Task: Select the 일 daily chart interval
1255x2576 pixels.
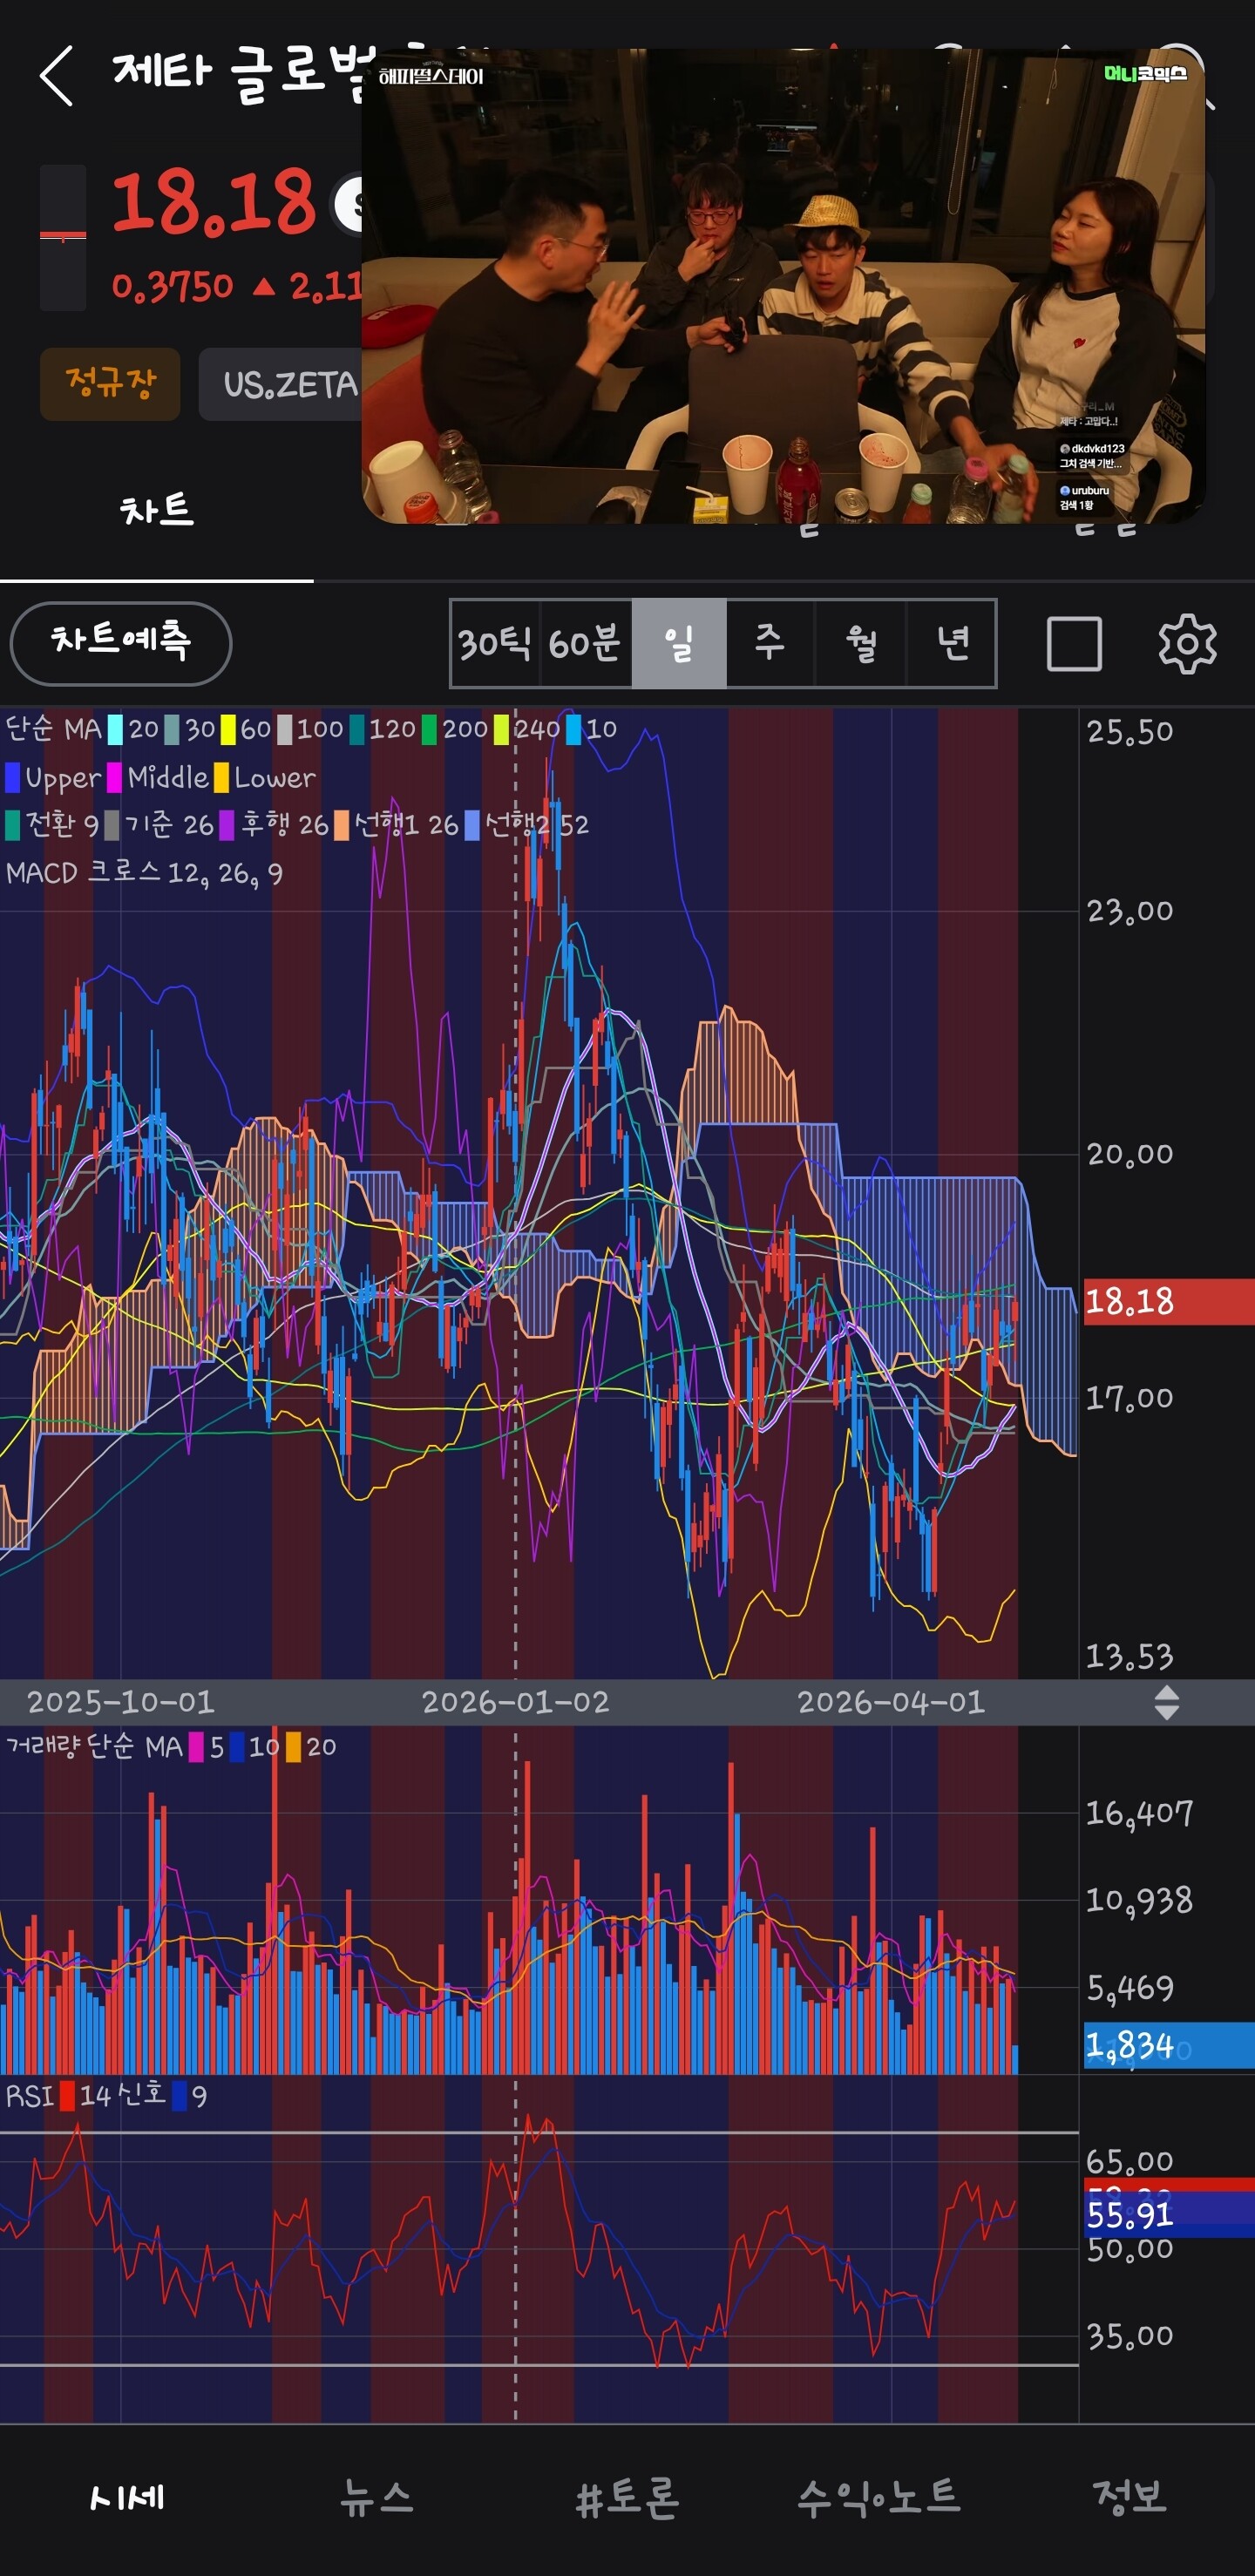Action: click(678, 643)
